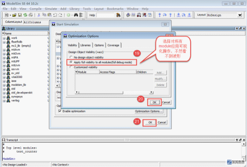Click OK in Start Simulation dialog
The image size is (247, 167).
pos(150,122)
